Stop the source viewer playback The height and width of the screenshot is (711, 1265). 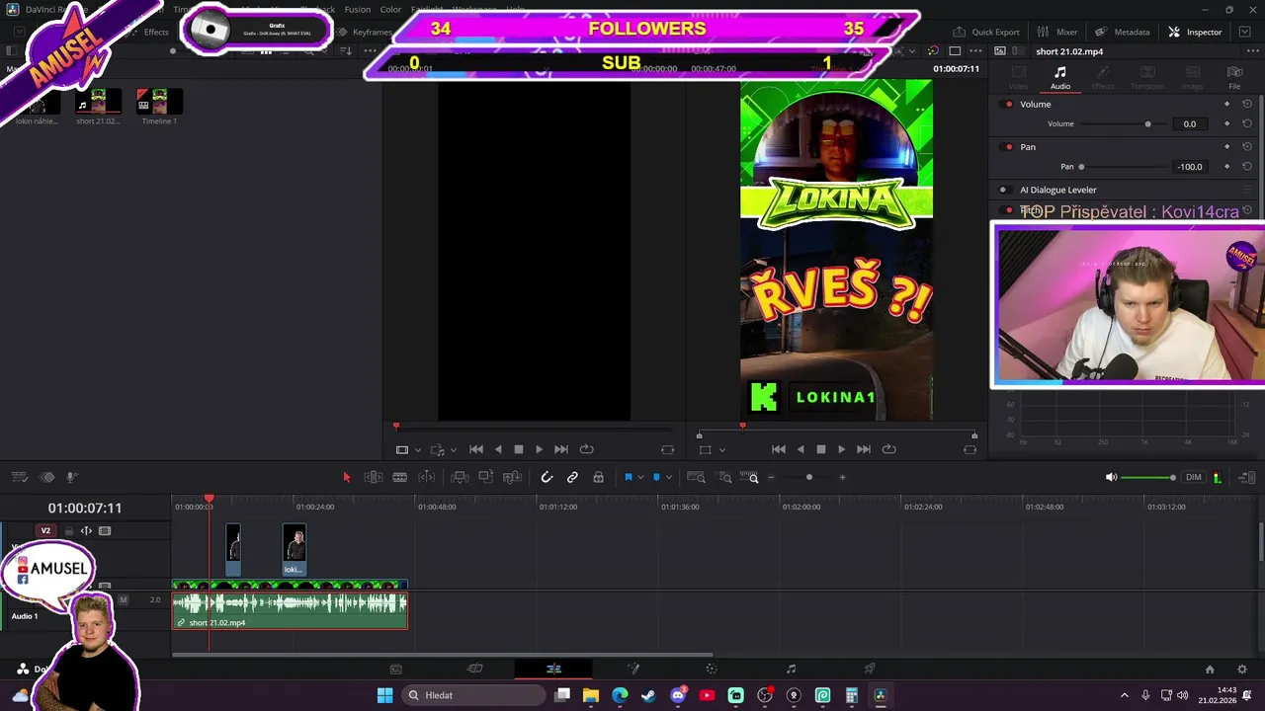[x=518, y=449]
